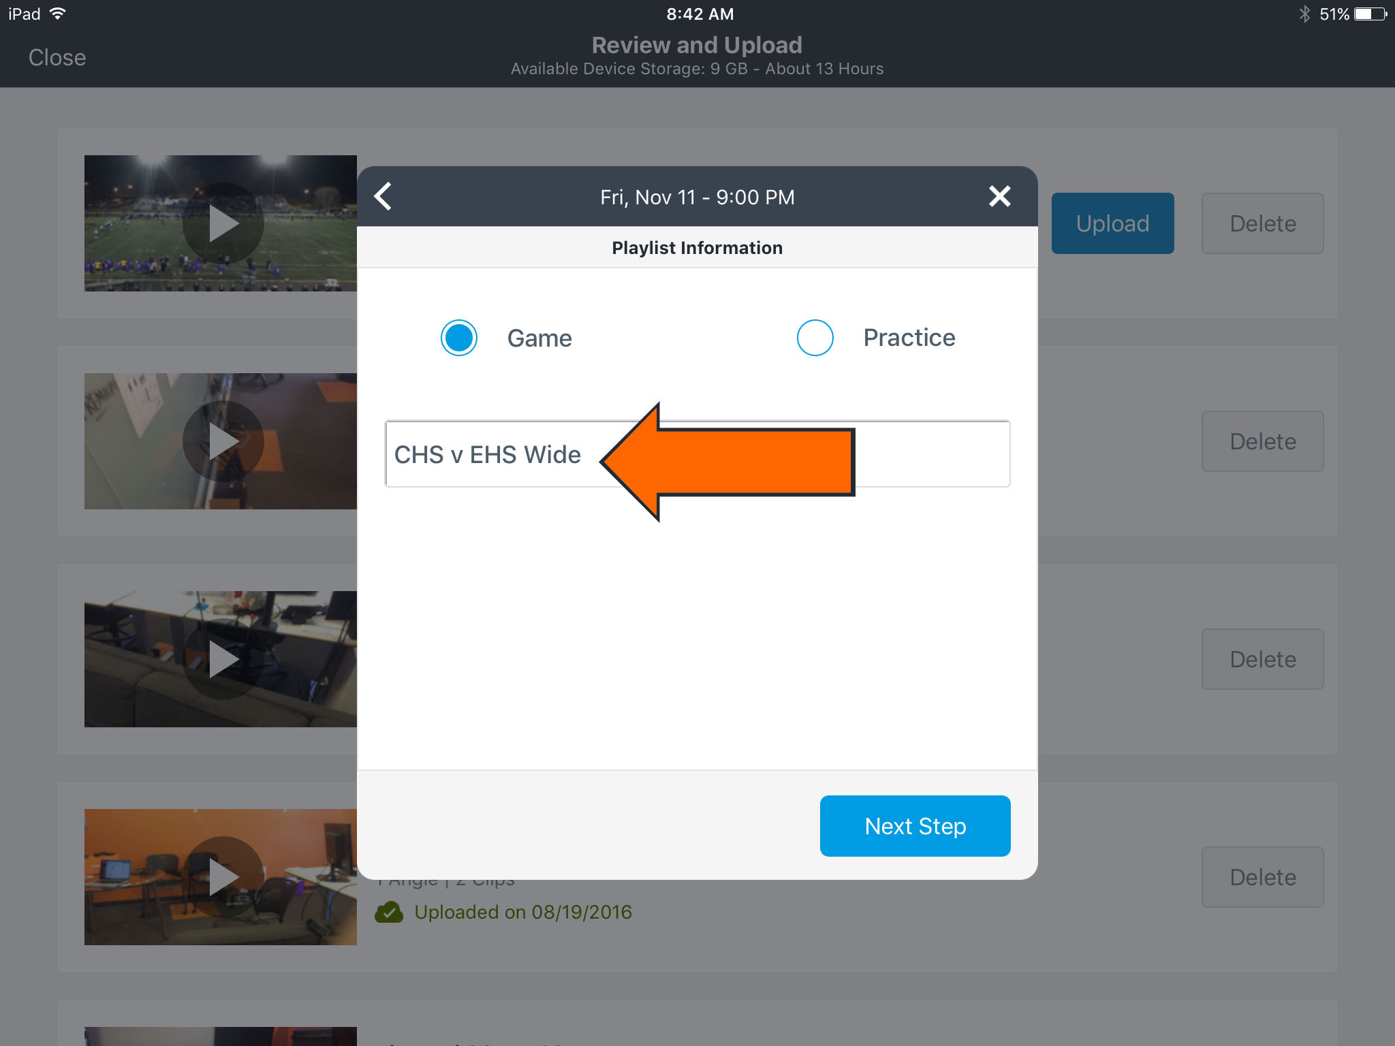This screenshot has width=1395, height=1046.
Task: Upload the football game video
Action: (1112, 223)
